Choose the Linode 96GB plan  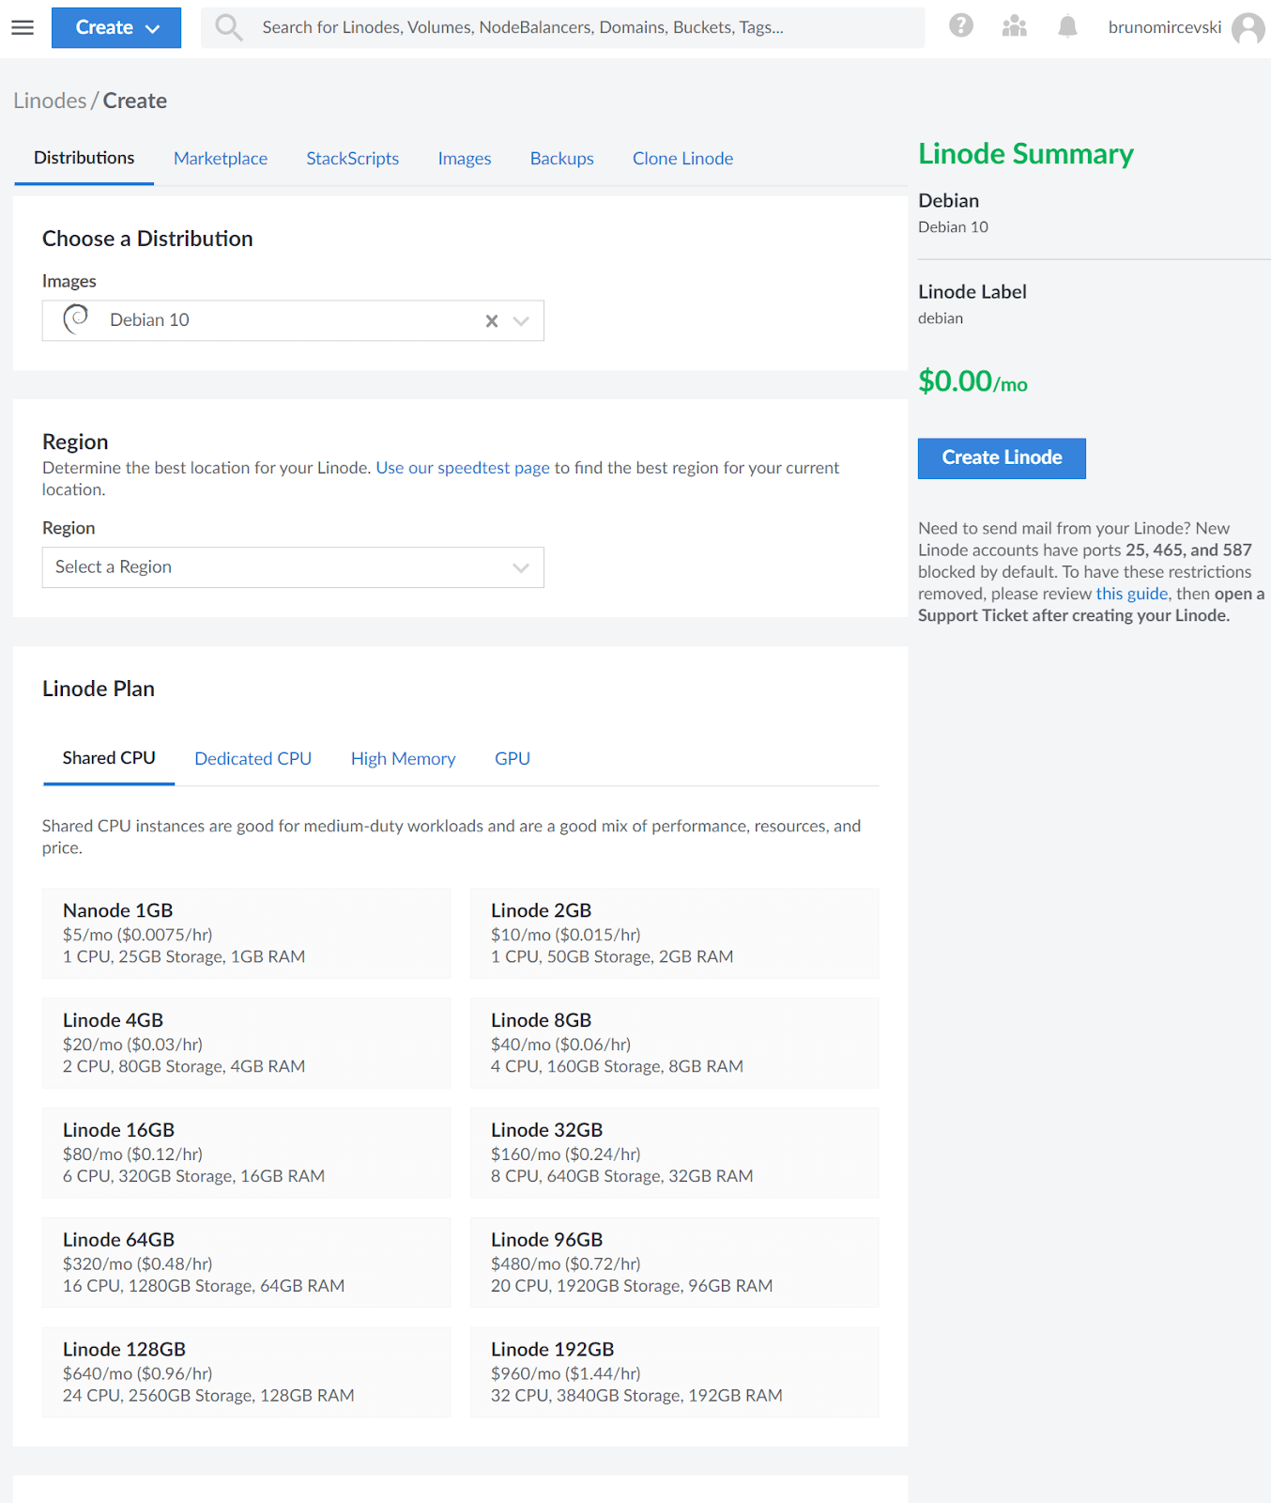[675, 1263]
